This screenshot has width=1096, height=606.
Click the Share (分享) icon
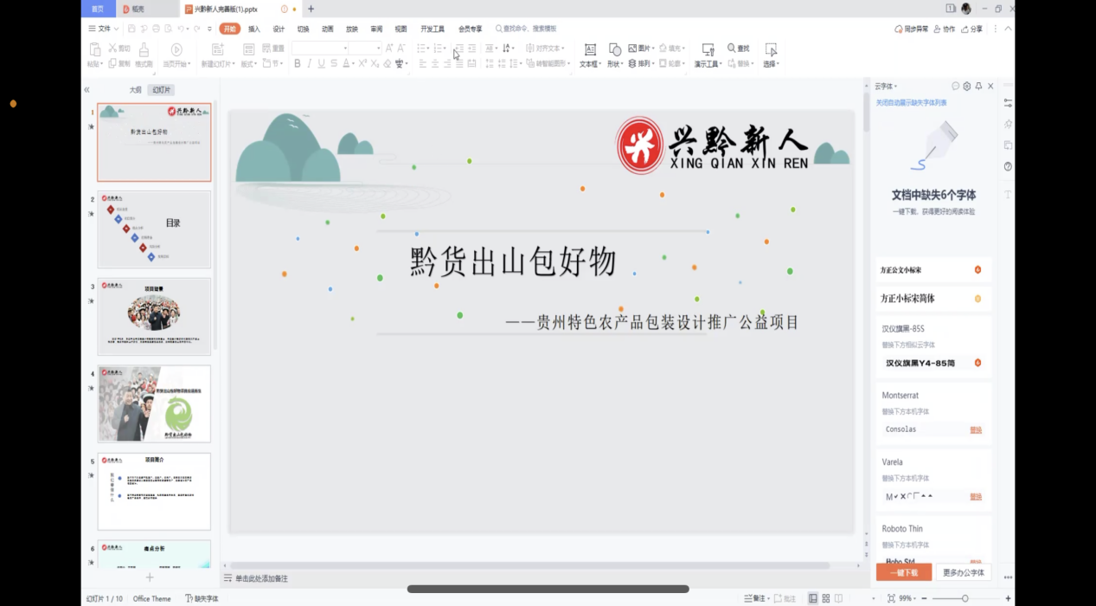tap(971, 29)
